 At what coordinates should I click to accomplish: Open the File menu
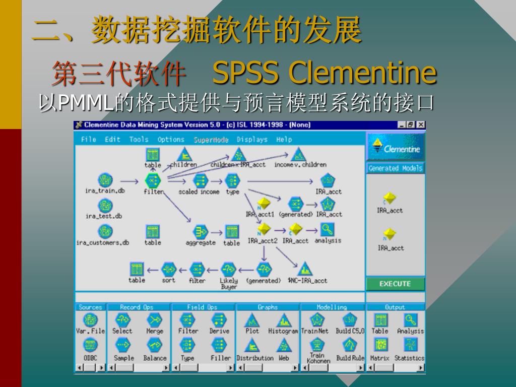pyautogui.click(x=89, y=139)
